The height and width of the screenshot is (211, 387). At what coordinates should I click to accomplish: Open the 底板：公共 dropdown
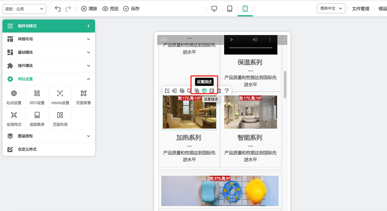point(24,9)
